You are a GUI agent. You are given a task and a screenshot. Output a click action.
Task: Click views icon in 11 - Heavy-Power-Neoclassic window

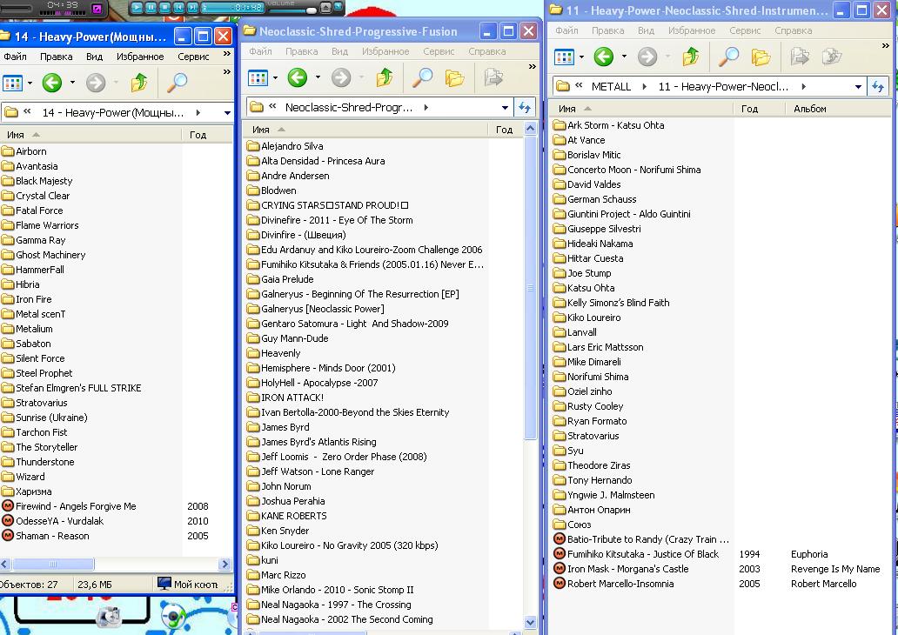[564, 57]
